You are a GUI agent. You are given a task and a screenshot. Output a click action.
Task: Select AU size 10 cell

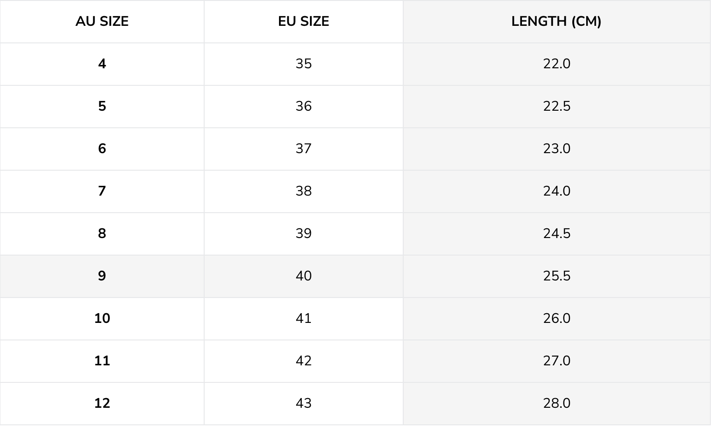(x=102, y=318)
